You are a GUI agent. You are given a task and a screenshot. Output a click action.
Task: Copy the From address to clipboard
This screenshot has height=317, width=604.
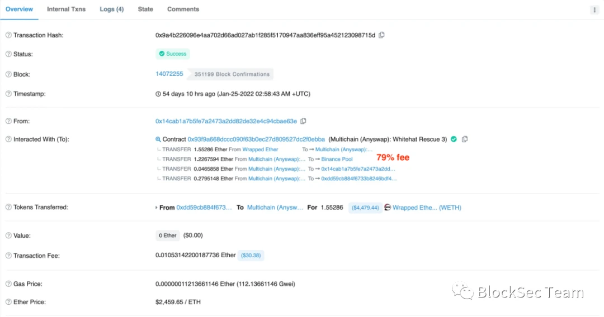tap(303, 121)
